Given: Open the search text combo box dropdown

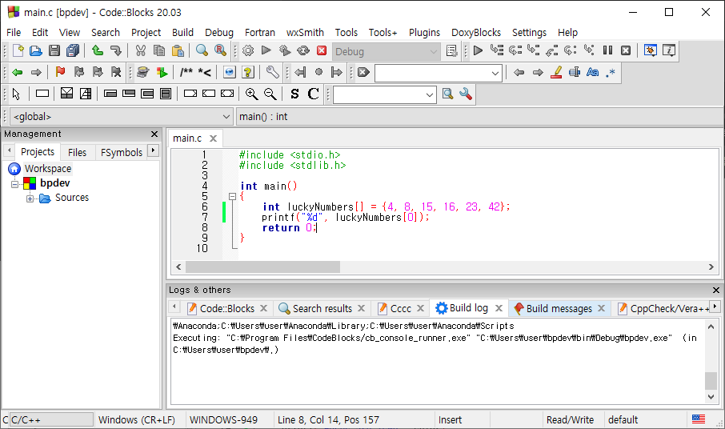Looking at the screenshot, I should pos(495,73).
